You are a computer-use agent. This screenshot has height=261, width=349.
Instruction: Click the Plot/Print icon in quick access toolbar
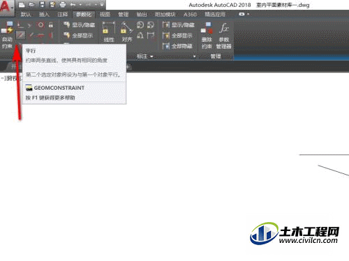[x=63, y=4]
